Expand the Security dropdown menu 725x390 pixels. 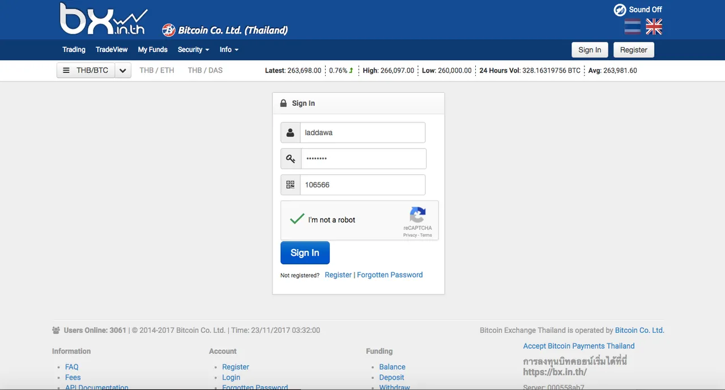click(193, 50)
